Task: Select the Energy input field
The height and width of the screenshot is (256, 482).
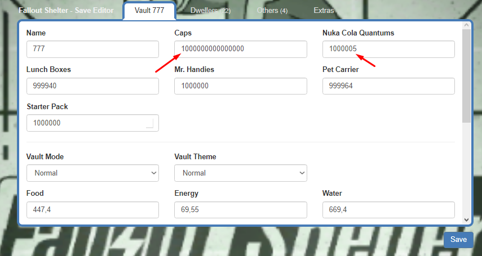Action: (x=240, y=210)
